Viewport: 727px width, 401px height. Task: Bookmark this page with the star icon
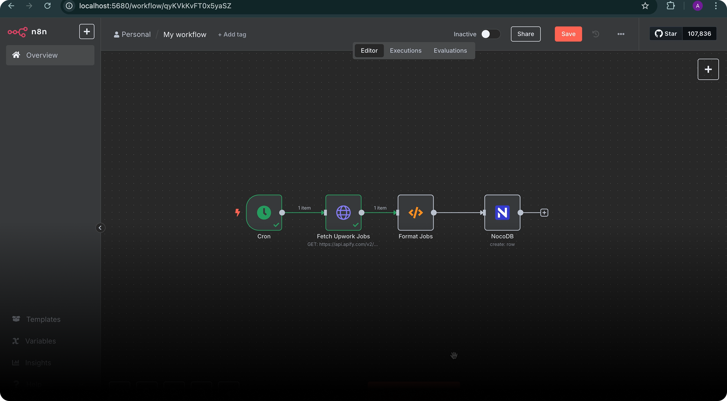(x=645, y=6)
